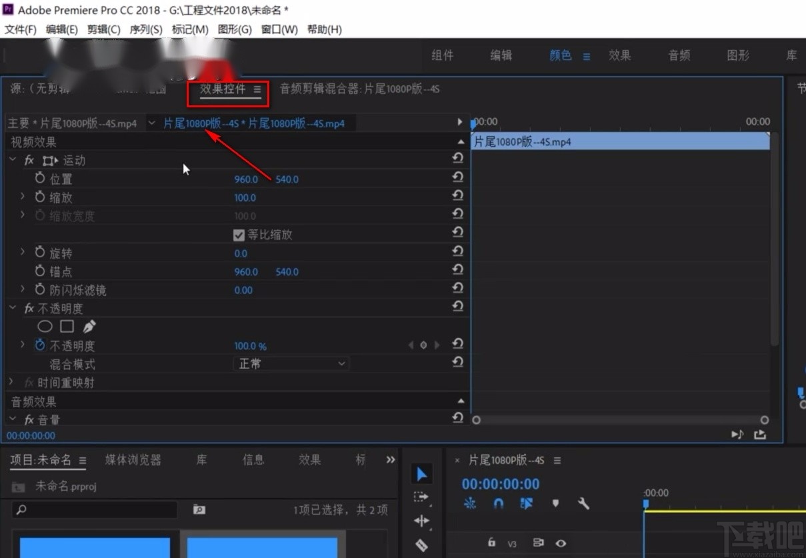The width and height of the screenshot is (806, 558).
Task: Click the project search input field
Action: [x=95, y=510]
